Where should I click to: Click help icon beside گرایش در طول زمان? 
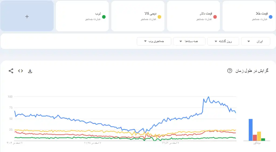coord(230,71)
